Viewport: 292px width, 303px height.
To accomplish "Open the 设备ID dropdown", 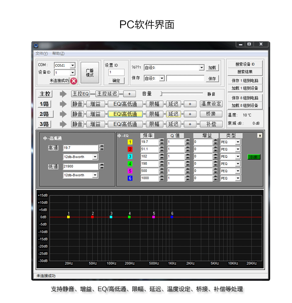I will pyautogui.click(x=73, y=73).
